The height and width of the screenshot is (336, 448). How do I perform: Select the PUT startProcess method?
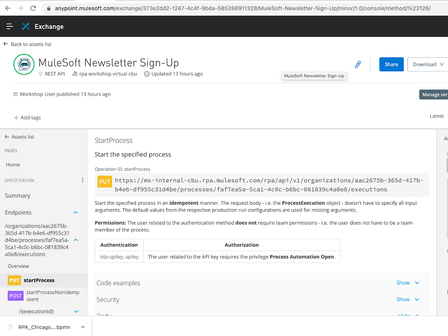point(38,280)
